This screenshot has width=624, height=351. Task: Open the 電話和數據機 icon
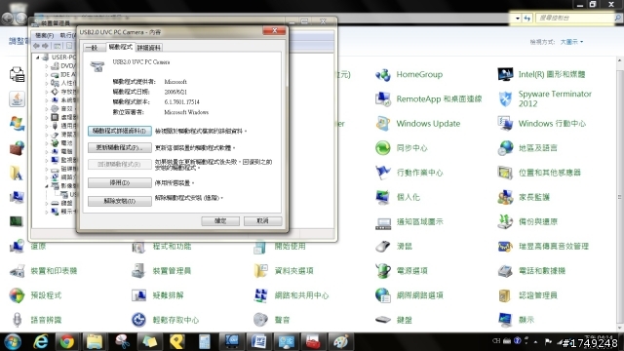point(505,271)
